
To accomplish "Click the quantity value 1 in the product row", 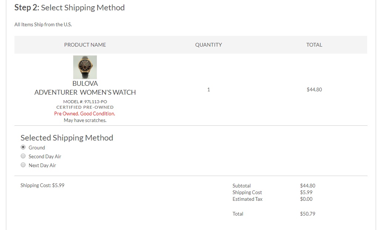I will (209, 89).
